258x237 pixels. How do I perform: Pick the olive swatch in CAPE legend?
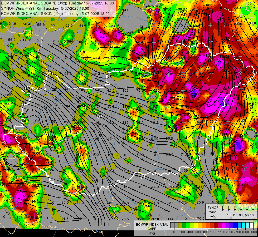(x=180, y=225)
